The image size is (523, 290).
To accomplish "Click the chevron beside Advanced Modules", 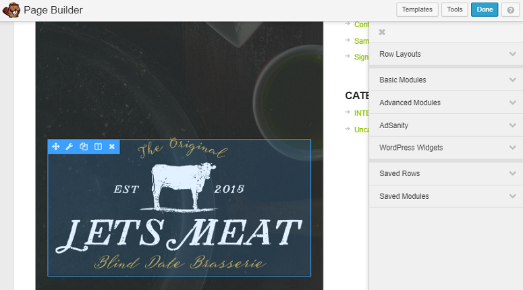I will (x=513, y=103).
